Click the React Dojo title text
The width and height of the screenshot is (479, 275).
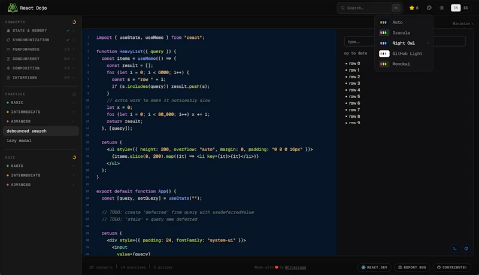click(x=34, y=8)
